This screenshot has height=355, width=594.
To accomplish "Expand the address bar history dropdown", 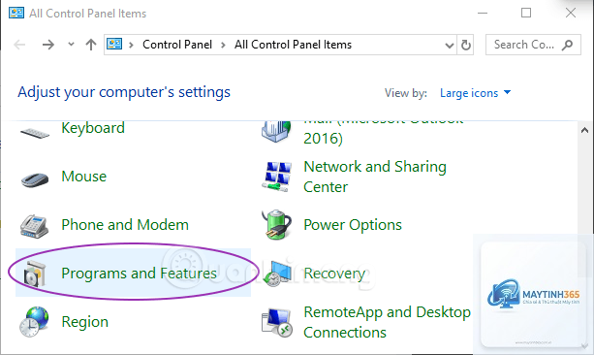I will 450,46.
